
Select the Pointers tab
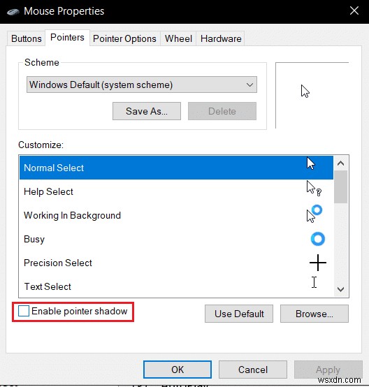coord(67,38)
